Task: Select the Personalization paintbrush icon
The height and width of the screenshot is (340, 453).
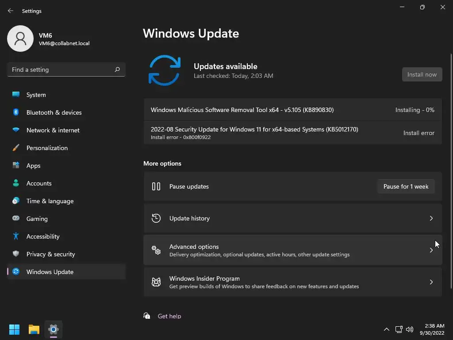Action: tap(16, 148)
